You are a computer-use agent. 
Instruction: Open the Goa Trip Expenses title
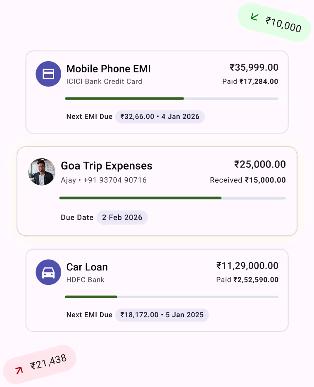(106, 166)
